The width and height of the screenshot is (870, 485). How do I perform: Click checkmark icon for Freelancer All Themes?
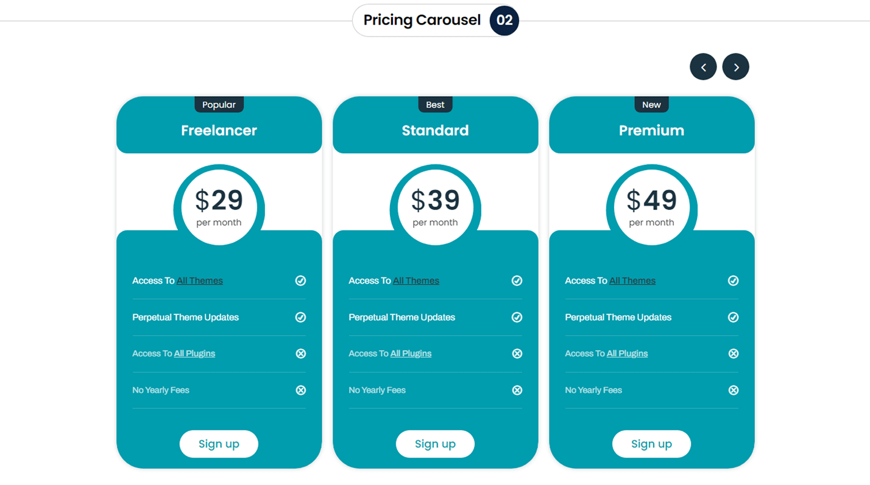(300, 281)
